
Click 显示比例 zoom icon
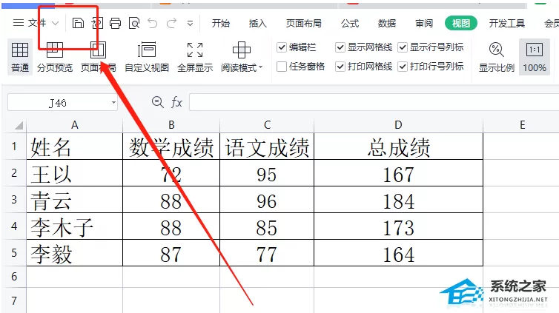point(496,57)
